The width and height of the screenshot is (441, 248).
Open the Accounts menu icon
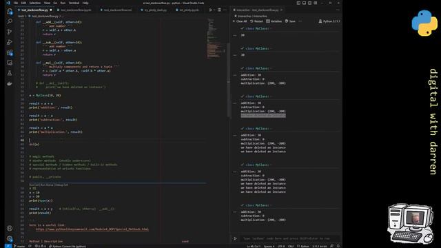(10, 228)
